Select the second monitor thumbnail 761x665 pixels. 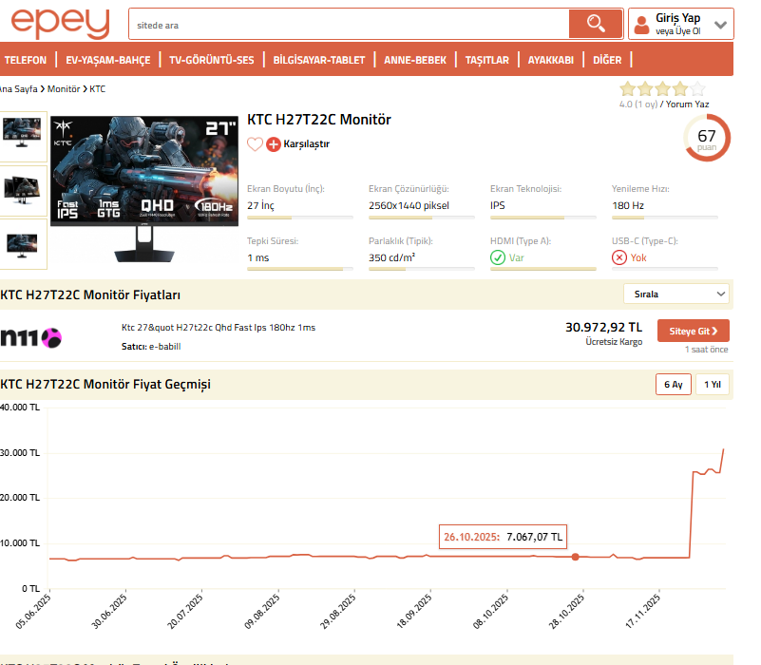click(22, 190)
